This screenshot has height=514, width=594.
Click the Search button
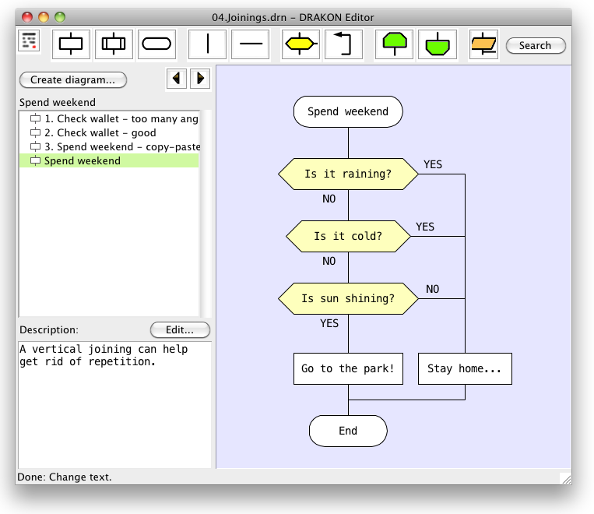pos(535,45)
